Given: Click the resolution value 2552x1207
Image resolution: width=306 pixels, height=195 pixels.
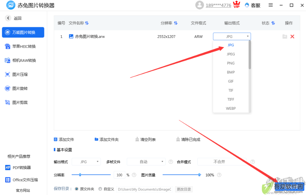Looking at the screenshot, I should pyautogui.click(x=166, y=37).
